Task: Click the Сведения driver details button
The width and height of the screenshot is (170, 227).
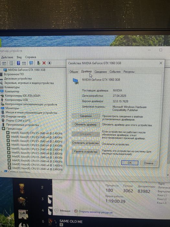Action: tap(86, 116)
